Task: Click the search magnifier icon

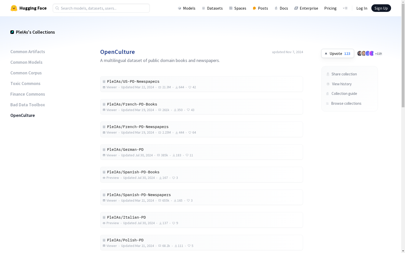Action: point(57,8)
